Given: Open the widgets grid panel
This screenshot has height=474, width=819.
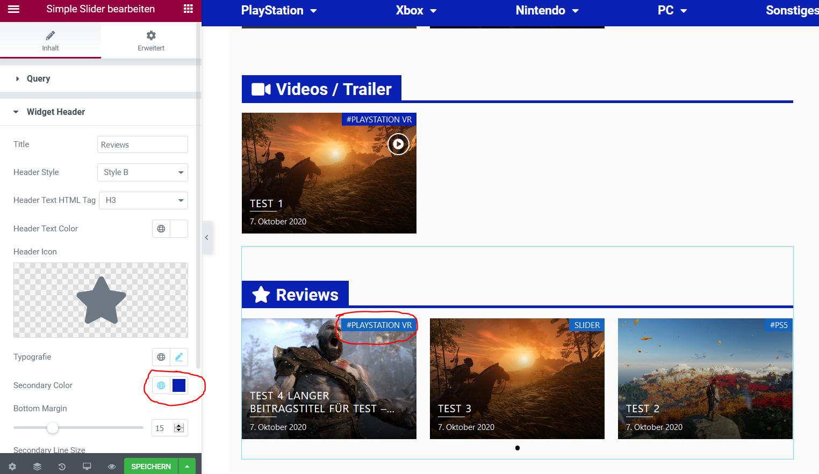Looking at the screenshot, I should tap(188, 9).
